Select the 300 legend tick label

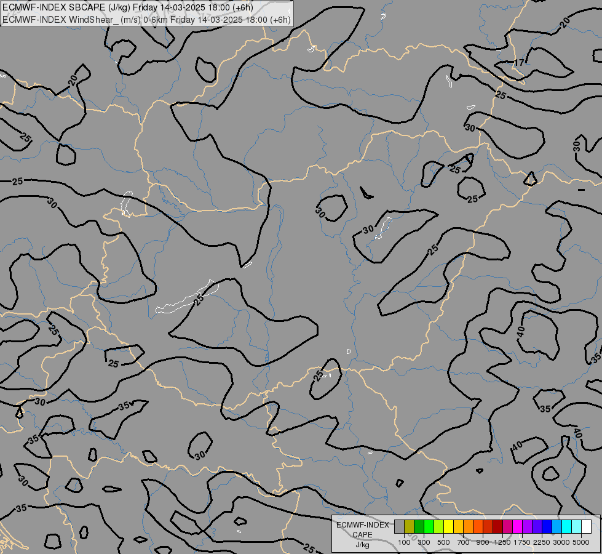[x=424, y=542]
